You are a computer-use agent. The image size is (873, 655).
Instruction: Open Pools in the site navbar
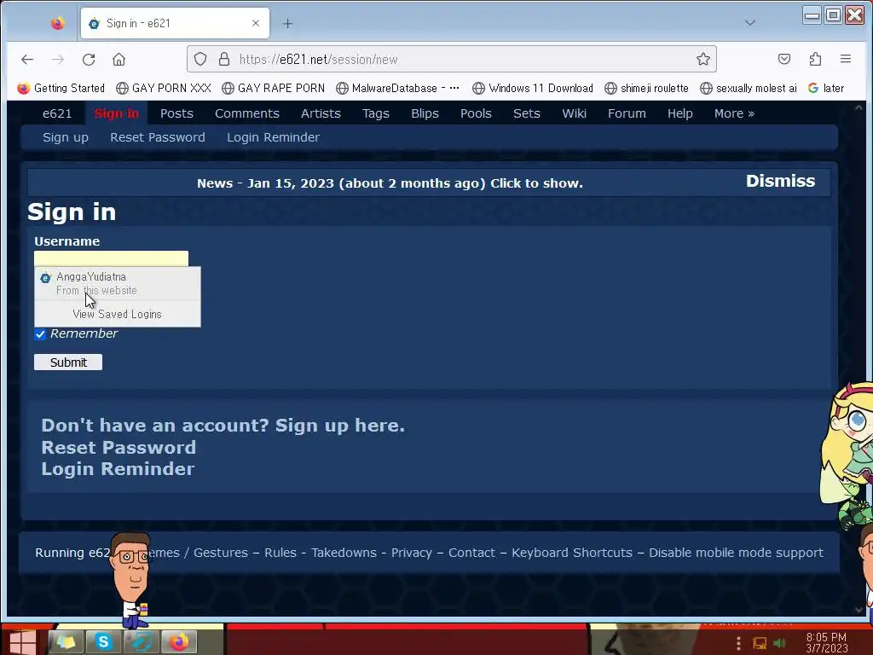476,113
